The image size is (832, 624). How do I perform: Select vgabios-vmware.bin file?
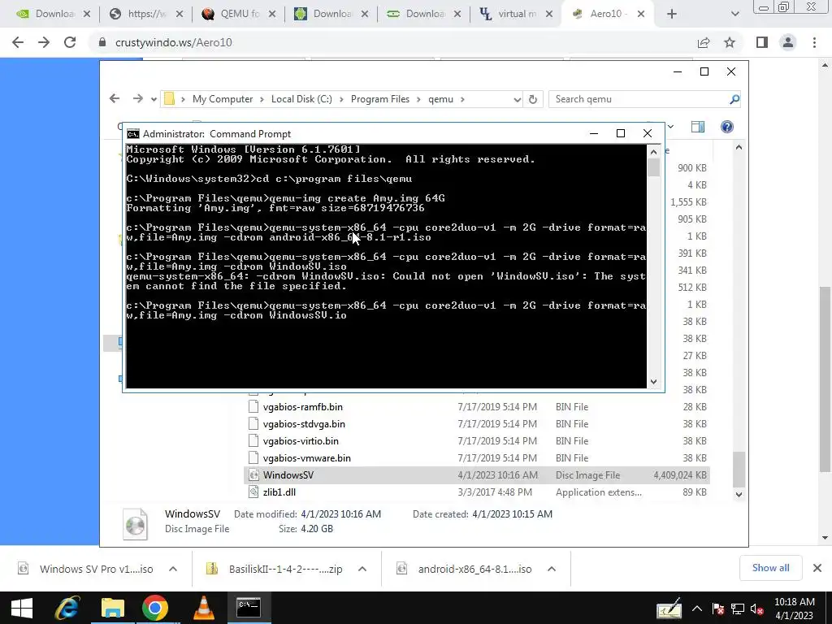(x=306, y=458)
